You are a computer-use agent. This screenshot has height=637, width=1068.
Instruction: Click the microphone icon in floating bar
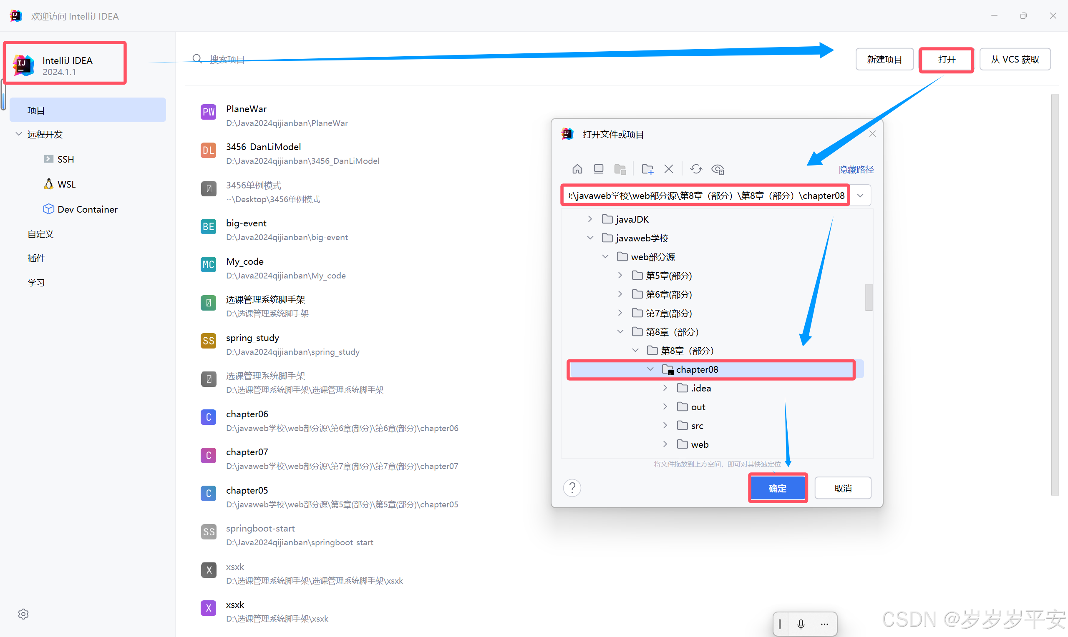[801, 624]
